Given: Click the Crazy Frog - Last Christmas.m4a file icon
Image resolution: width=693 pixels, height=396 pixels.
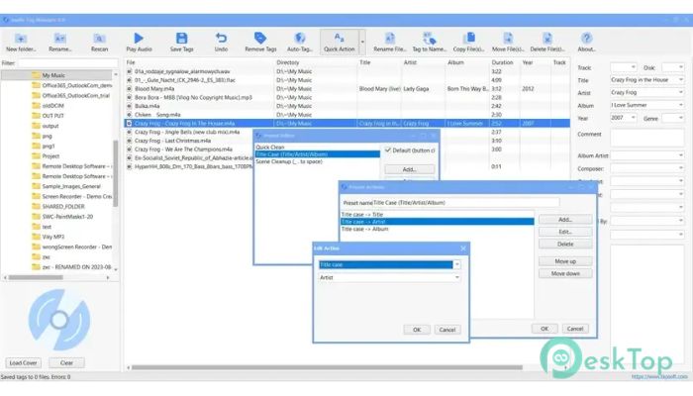Looking at the screenshot, I should tap(129, 141).
